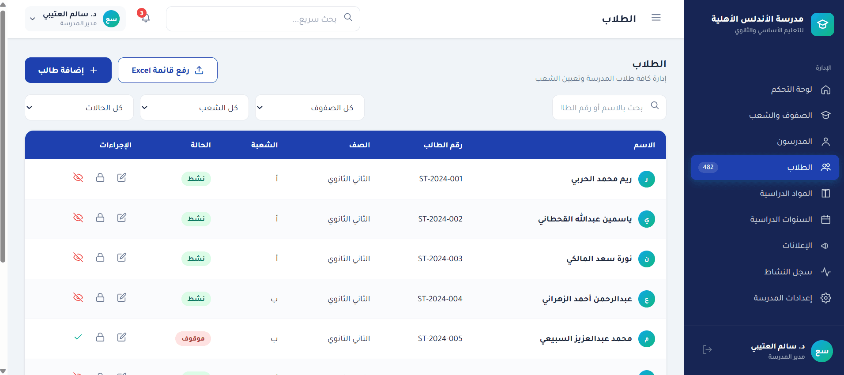
Task: Click lock icon for ريم محمد الحربي
Action: [100, 177]
